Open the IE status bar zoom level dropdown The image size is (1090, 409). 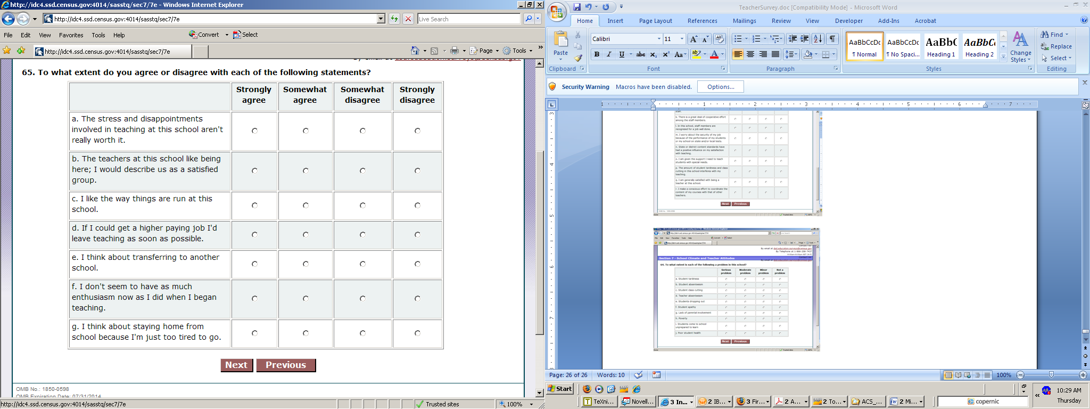[531, 404]
